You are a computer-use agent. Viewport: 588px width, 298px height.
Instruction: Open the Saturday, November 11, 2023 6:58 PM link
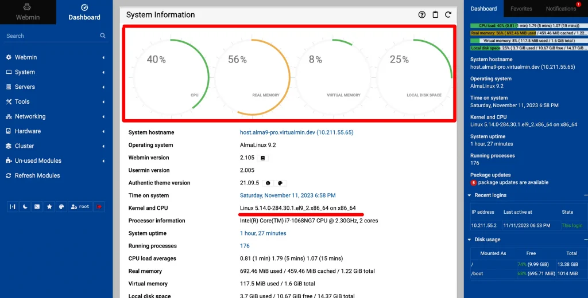pos(288,195)
